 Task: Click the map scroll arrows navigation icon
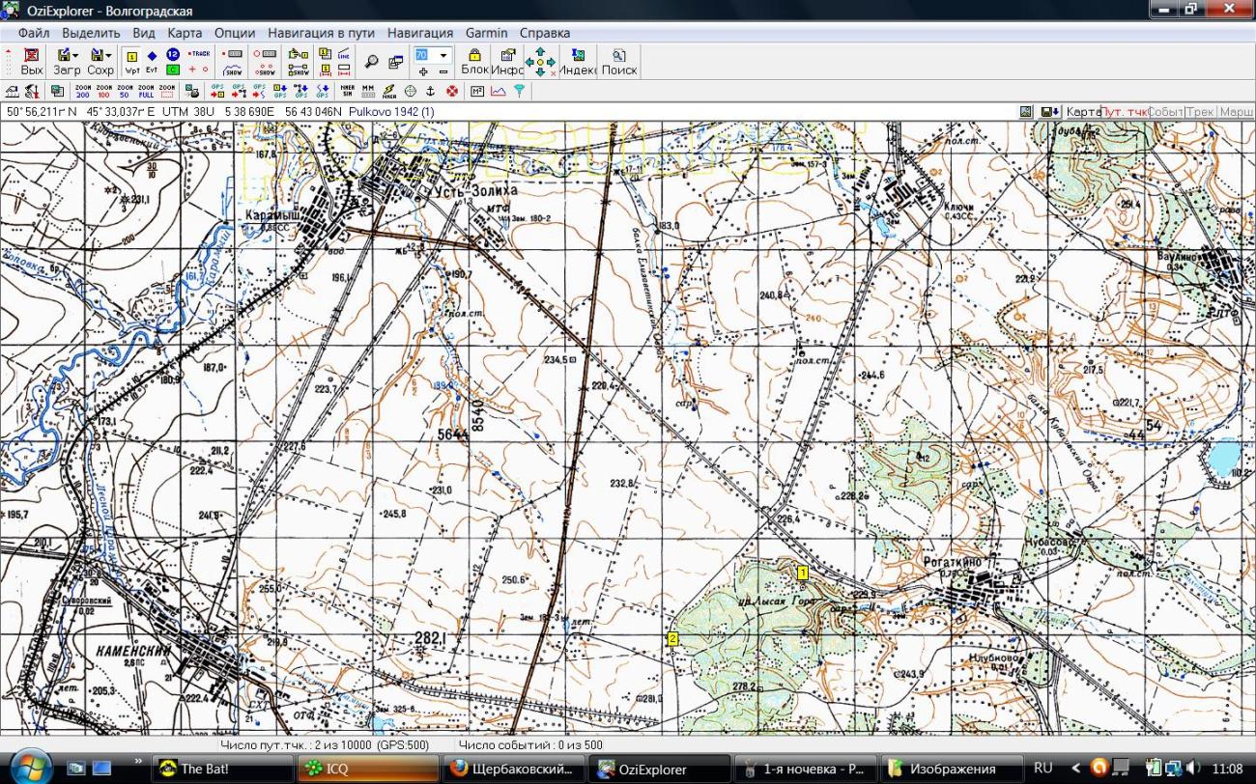[540, 62]
